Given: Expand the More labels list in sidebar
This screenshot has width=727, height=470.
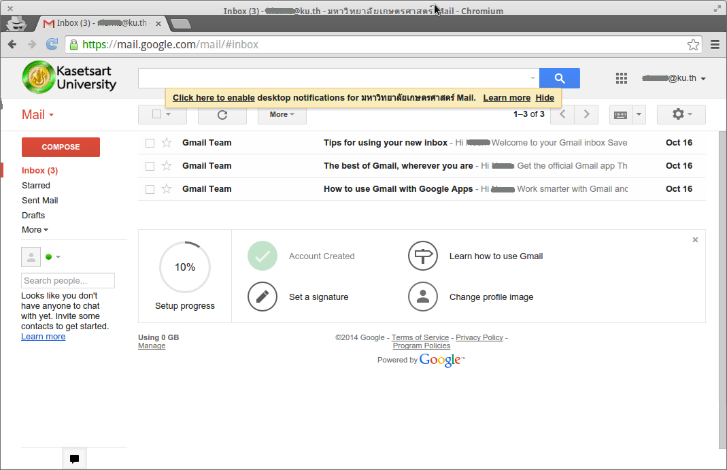Looking at the screenshot, I should [35, 230].
